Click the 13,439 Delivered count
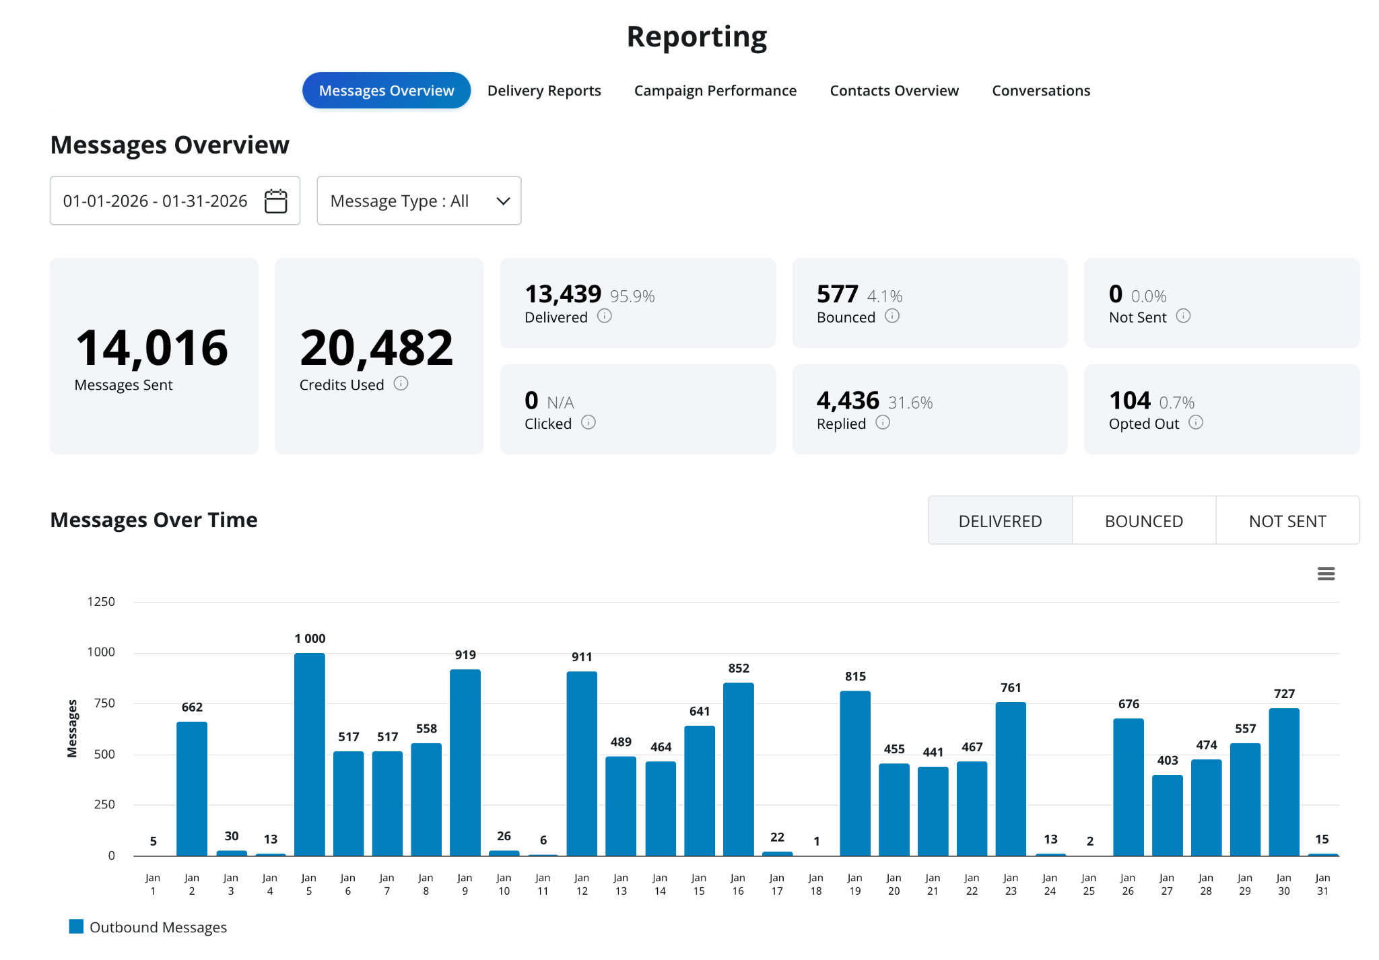This screenshot has height=960, width=1379. tap(563, 294)
